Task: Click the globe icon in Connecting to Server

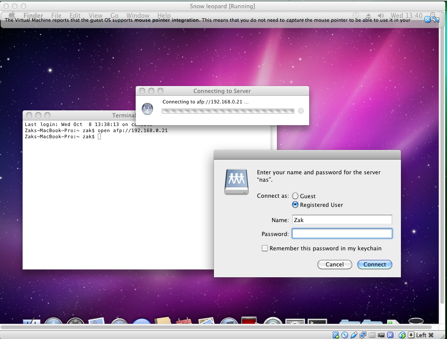Action: pos(147,109)
